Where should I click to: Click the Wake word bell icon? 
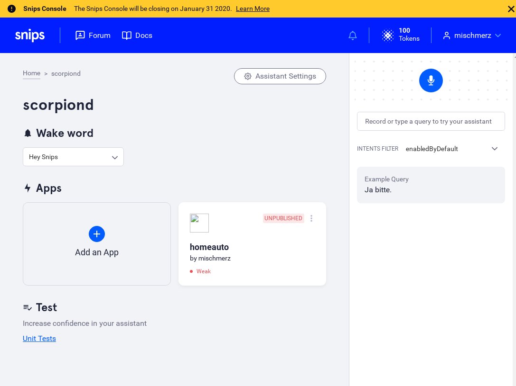[x=28, y=133]
